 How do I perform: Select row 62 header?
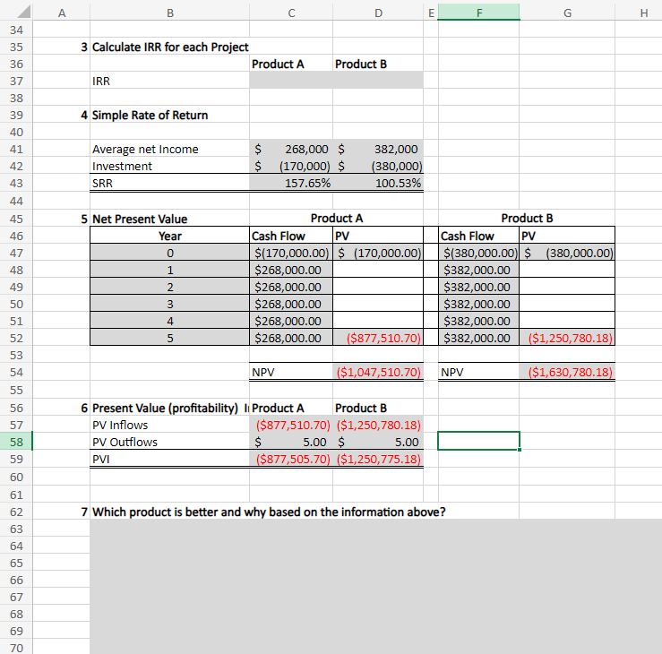point(16,512)
